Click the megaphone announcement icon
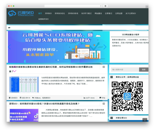This screenshot has height=131, width=155. [x=9, y=28]
